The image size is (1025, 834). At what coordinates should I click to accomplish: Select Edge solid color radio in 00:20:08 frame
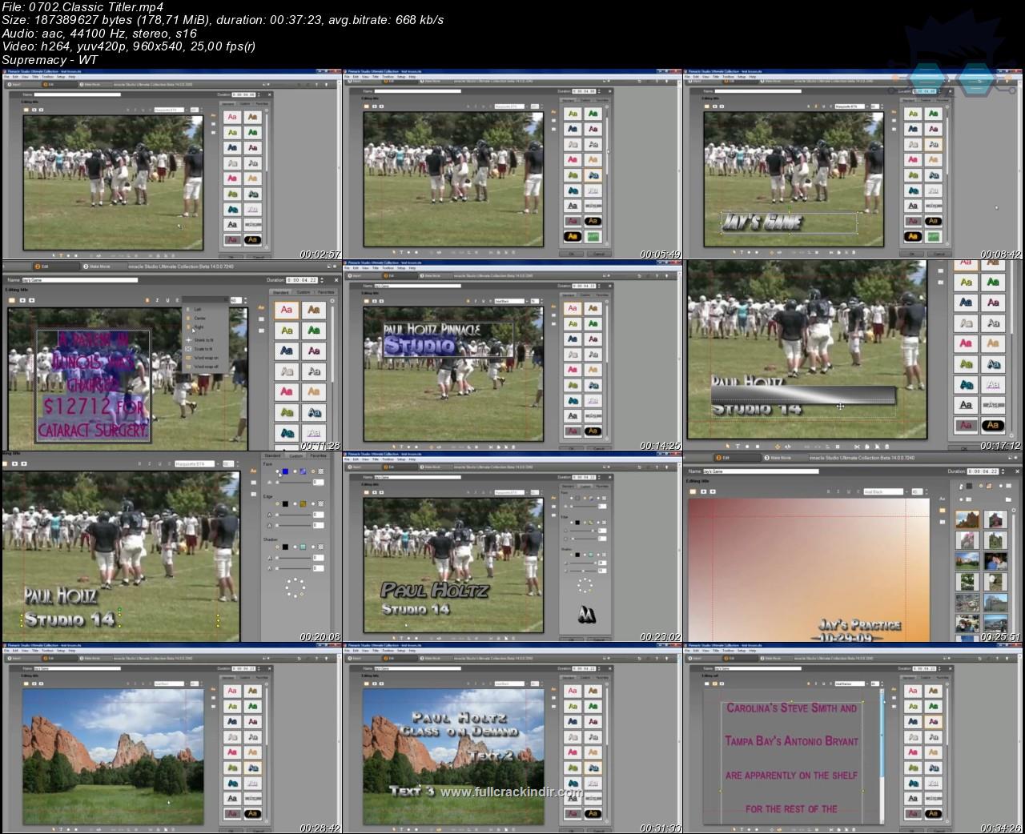pyautogui.click(x=277, y=503)
